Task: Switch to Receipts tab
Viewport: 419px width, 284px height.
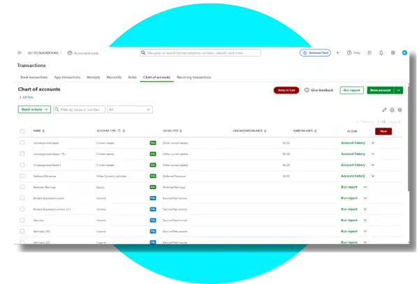Action: pyautogui.click(x=94, y=77)
